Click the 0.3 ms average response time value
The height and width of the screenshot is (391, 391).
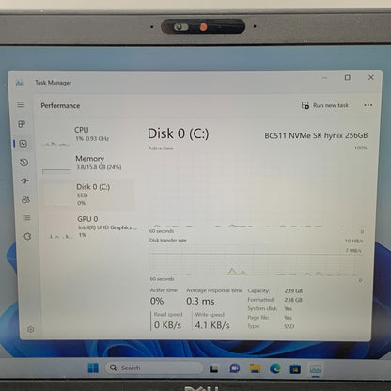200,302
